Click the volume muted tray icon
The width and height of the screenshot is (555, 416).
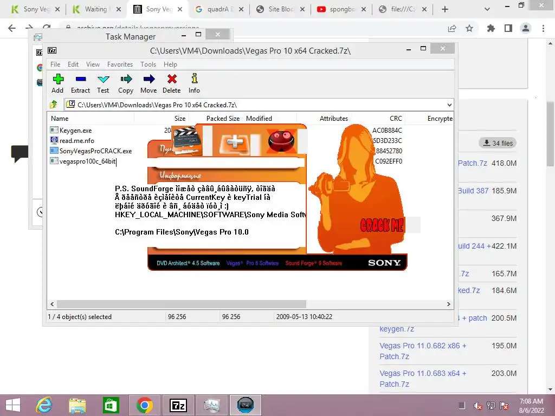point(477,406)
